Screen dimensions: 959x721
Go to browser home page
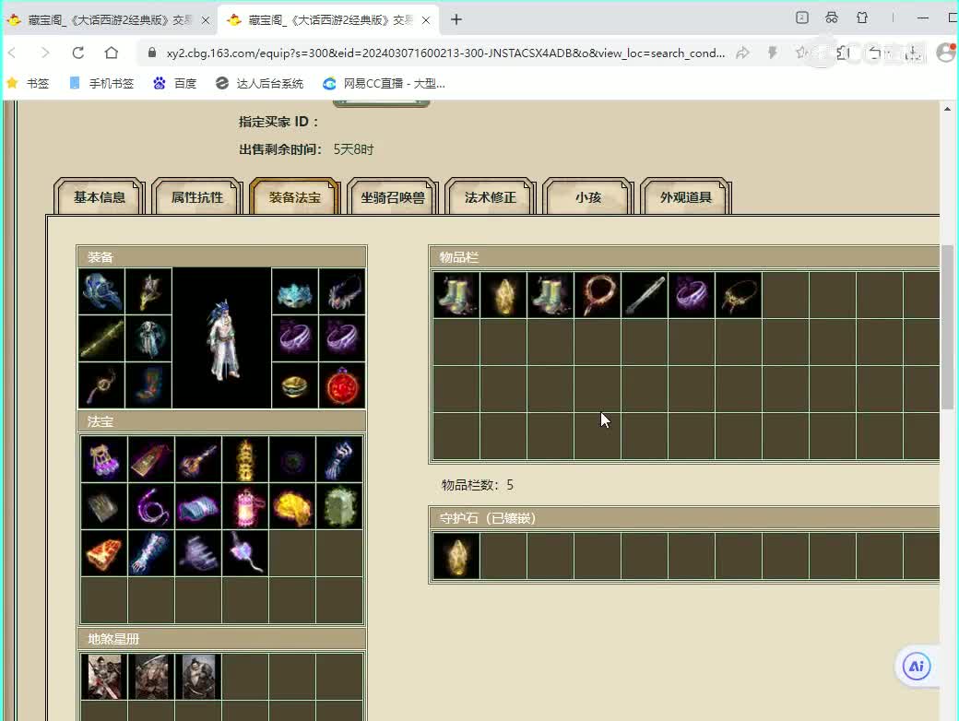[x=112, y=53]
